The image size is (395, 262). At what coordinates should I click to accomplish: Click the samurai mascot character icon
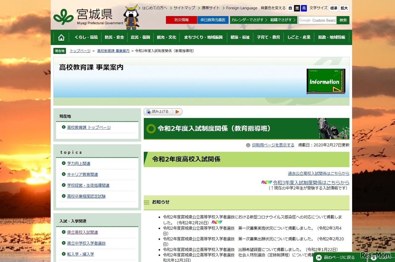click(131, 16)
